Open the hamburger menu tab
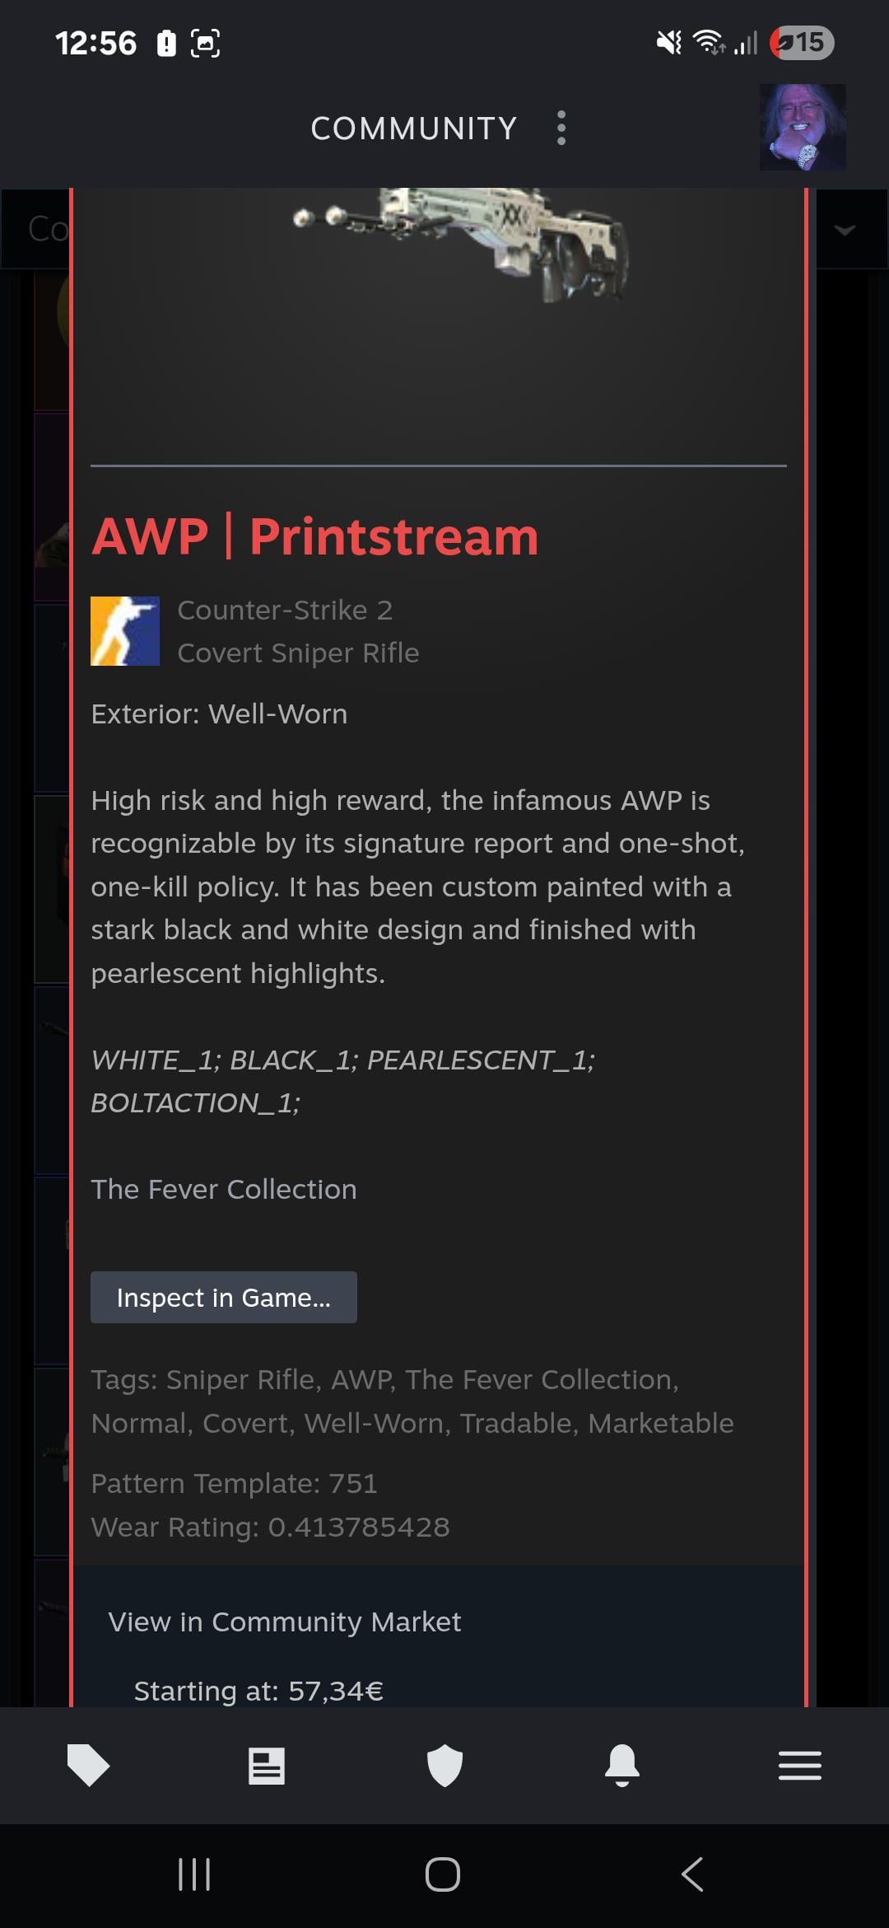 click(800, 1765)
